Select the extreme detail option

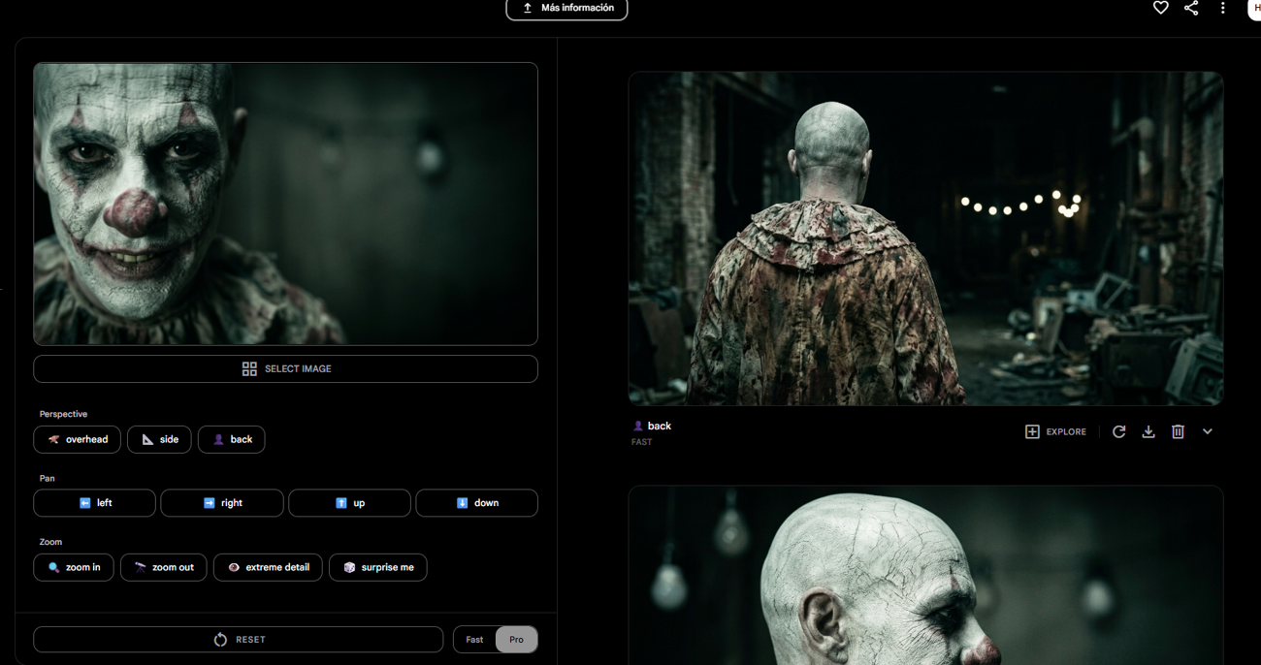coord(268,567)
